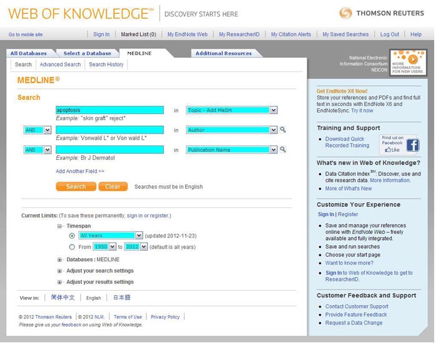
Task: Expand the Databases: MEDLINE section
Action: 60,259
